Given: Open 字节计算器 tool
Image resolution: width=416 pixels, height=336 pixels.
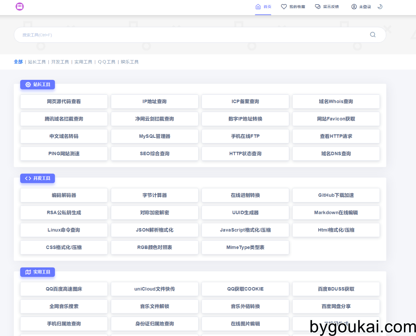Looking at the screenshot, I should [x=155, y=195].
